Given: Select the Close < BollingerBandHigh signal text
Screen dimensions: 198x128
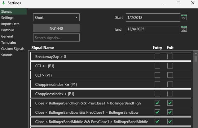Looking at the screenshot, I should pyautogui.click(x=88, y=103).
